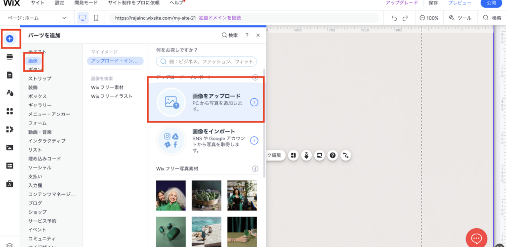Open the ヘルプ menu
The width and height of the screenshot is (506, 247).
(x=176, y=3)
